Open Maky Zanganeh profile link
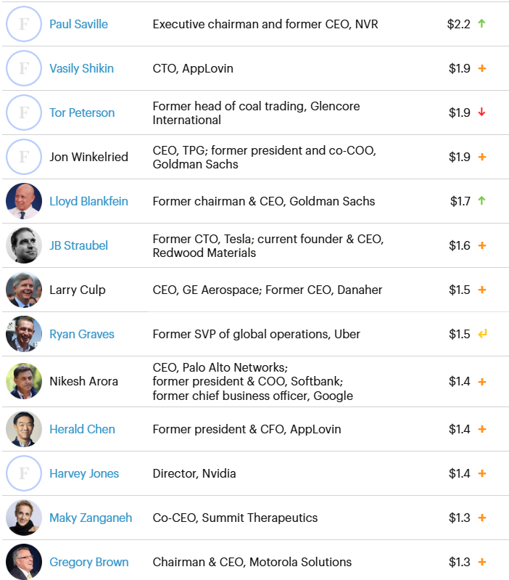The height and width of the screenshot is (580, 509). coord(91,518)
